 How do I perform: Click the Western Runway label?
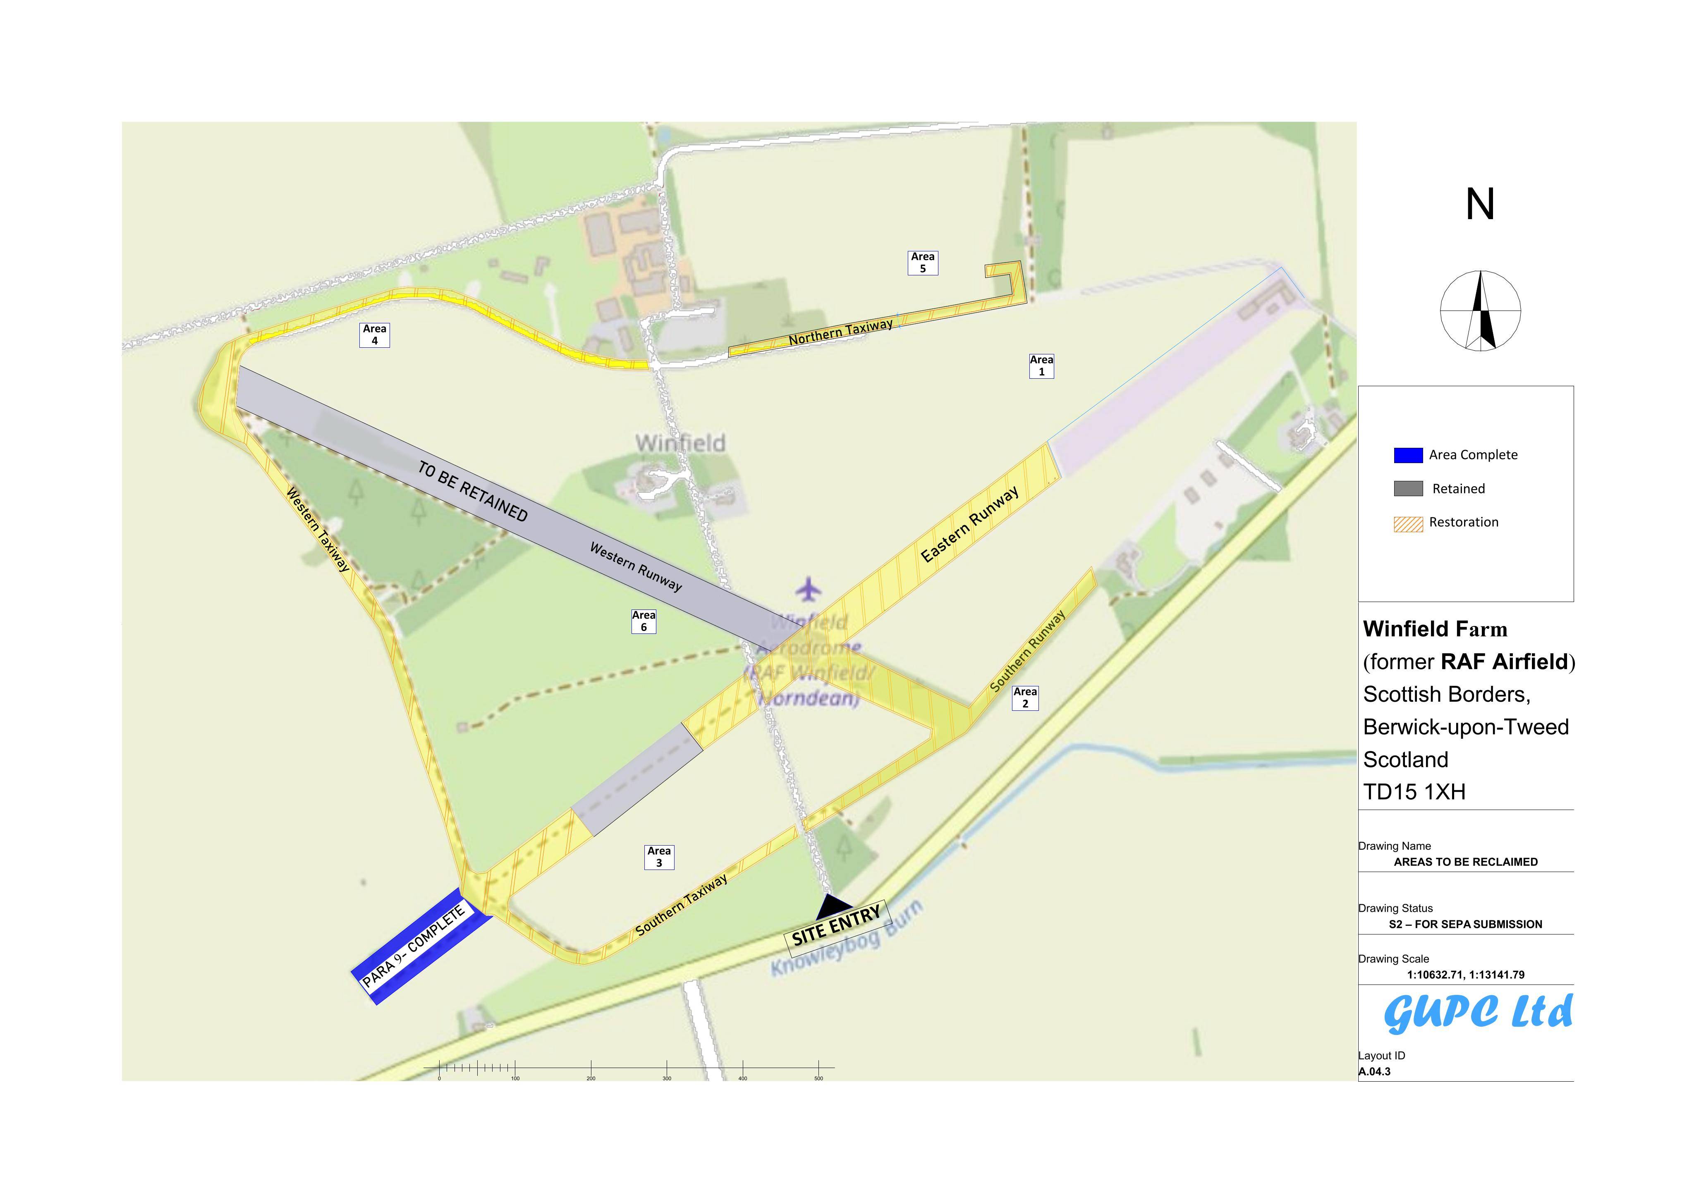635,567
